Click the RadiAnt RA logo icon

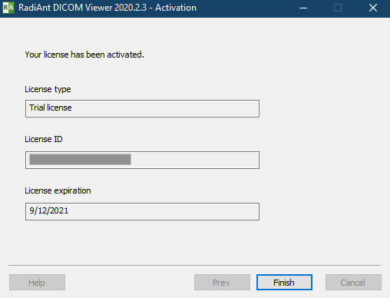8,8
